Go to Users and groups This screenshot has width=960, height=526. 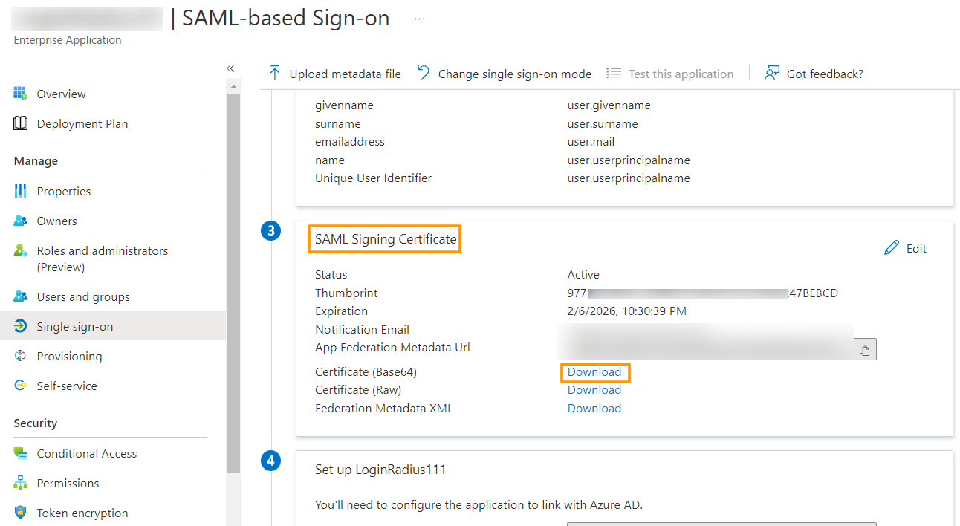coord(83,296)
